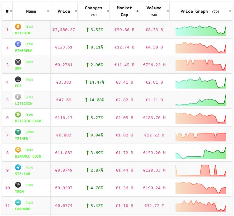The height and width of the screenshot is (216, 234).
Task: Open Bitcoin 7-day price graph
Action: (x=201, y=30)
